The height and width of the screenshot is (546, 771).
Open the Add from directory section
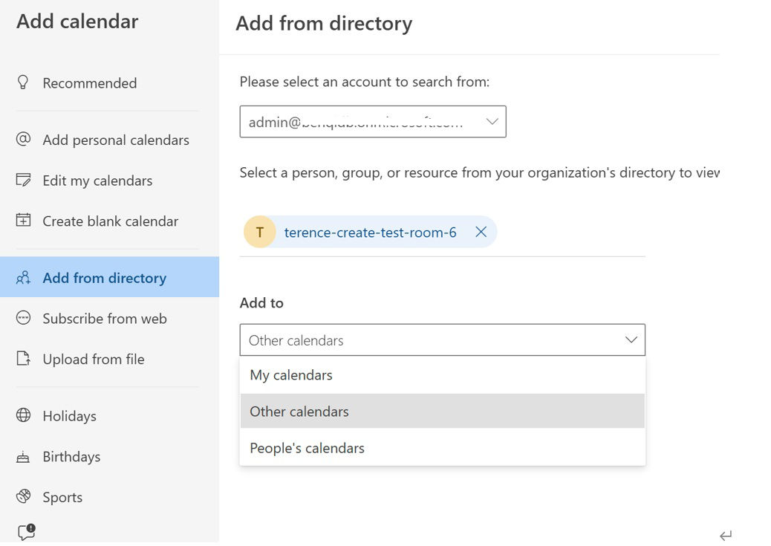click(x=104, y=278)
